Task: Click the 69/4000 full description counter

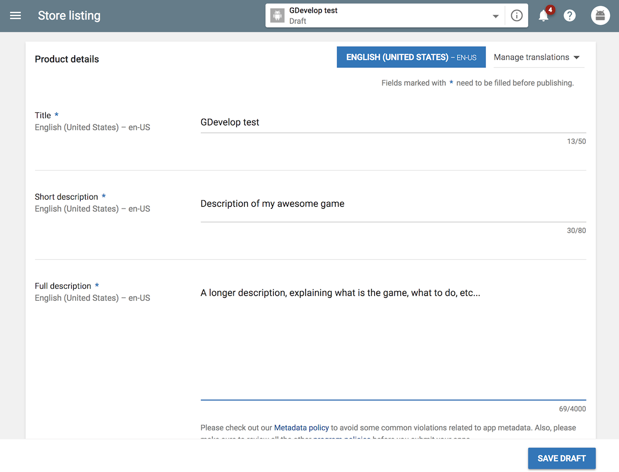Action: (x=572, y=409)
